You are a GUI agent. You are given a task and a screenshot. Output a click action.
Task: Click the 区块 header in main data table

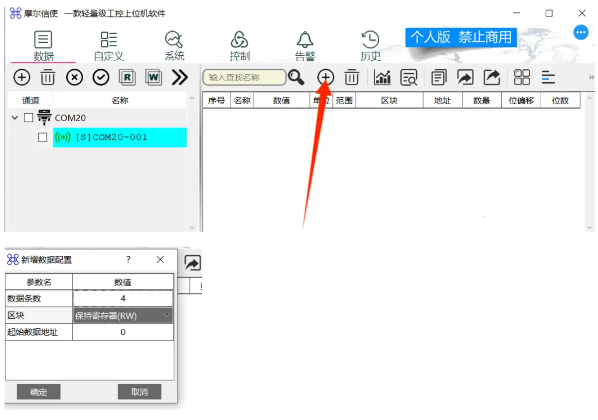coord(389,100)
